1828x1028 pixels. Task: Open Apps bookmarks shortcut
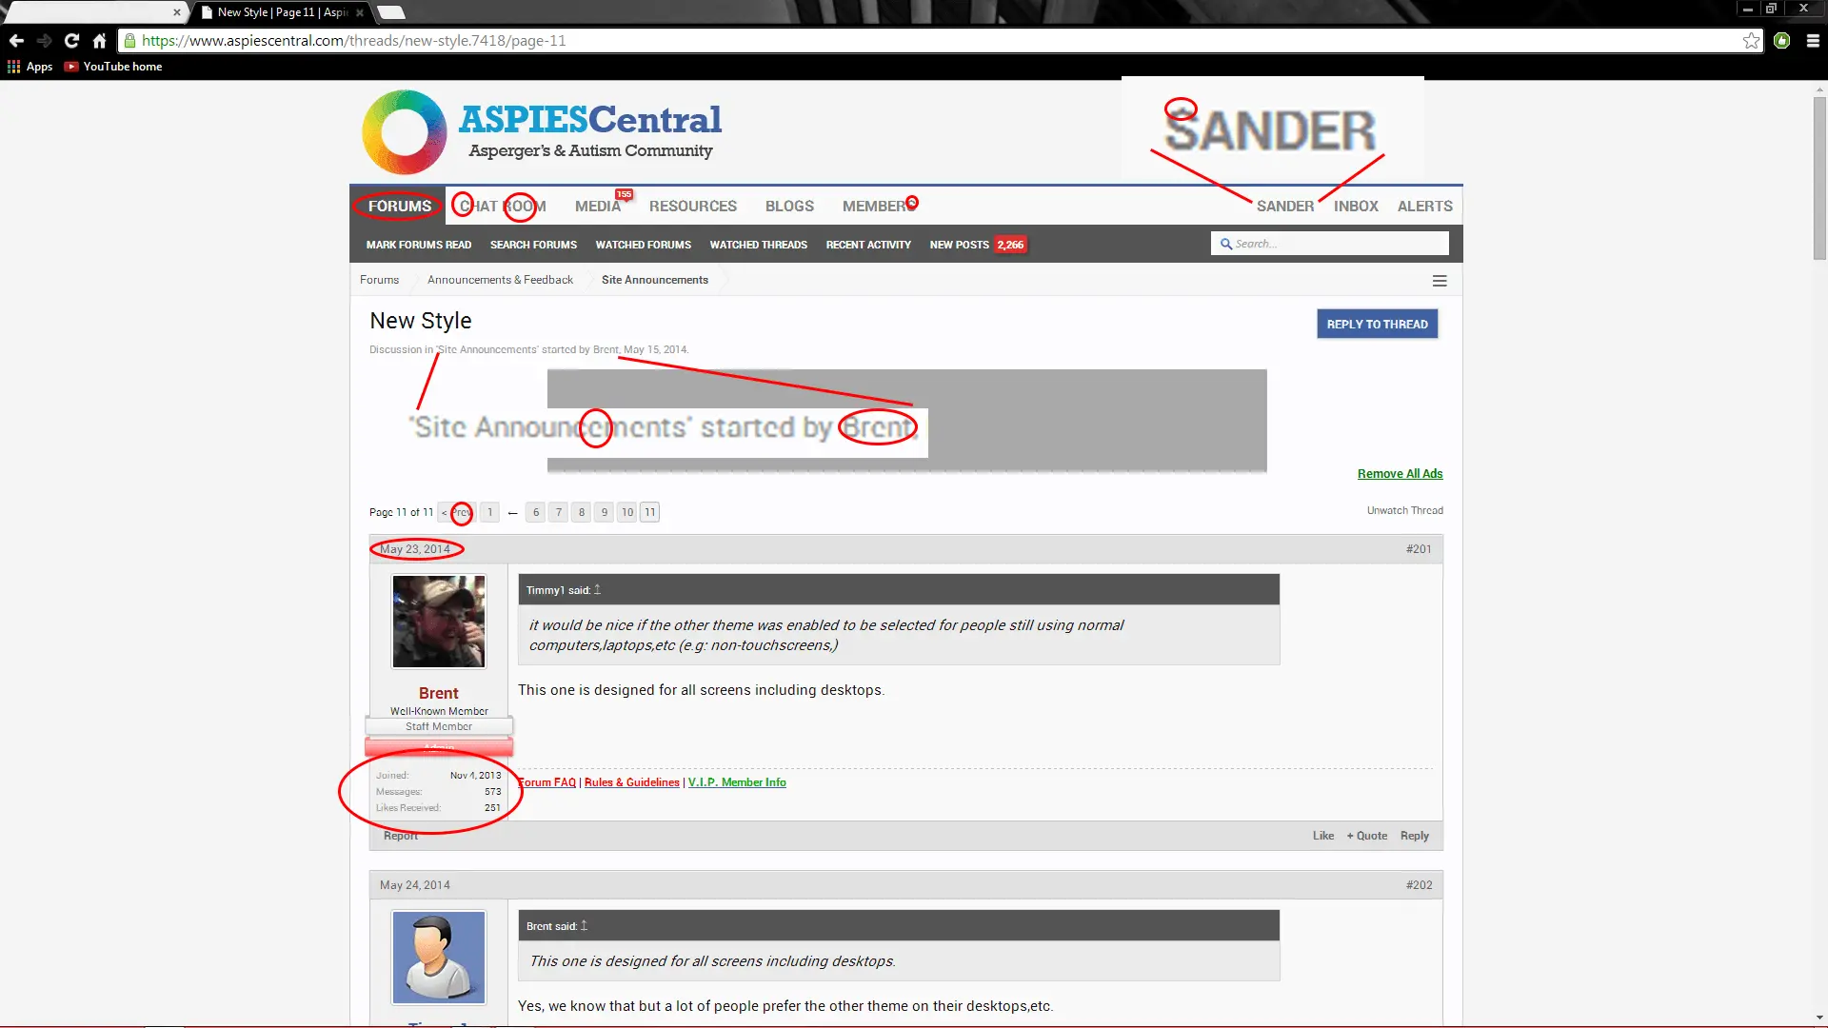click(x=30, y=67)
